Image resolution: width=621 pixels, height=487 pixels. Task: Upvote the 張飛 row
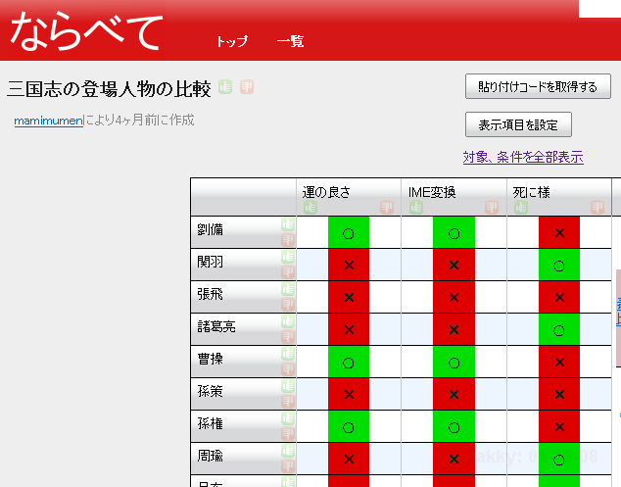[x=288, y=289]
